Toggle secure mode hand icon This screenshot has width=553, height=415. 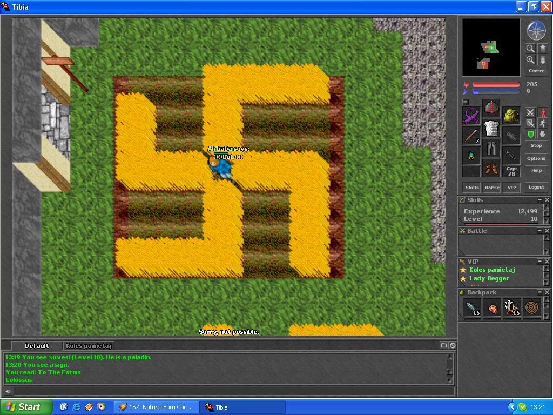542,134
